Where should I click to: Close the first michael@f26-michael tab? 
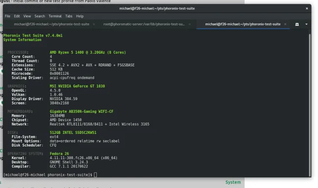pyautogui.click(x=94, y=24)
